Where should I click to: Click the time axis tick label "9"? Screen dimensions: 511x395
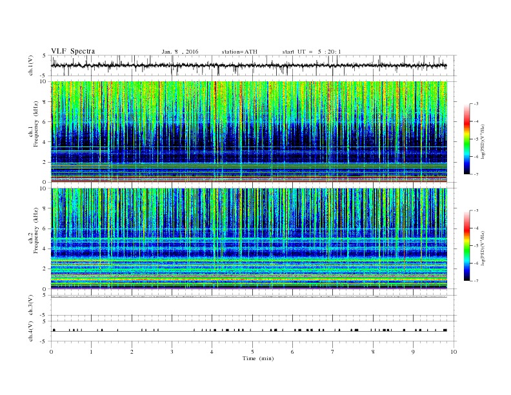coord(413,352)
